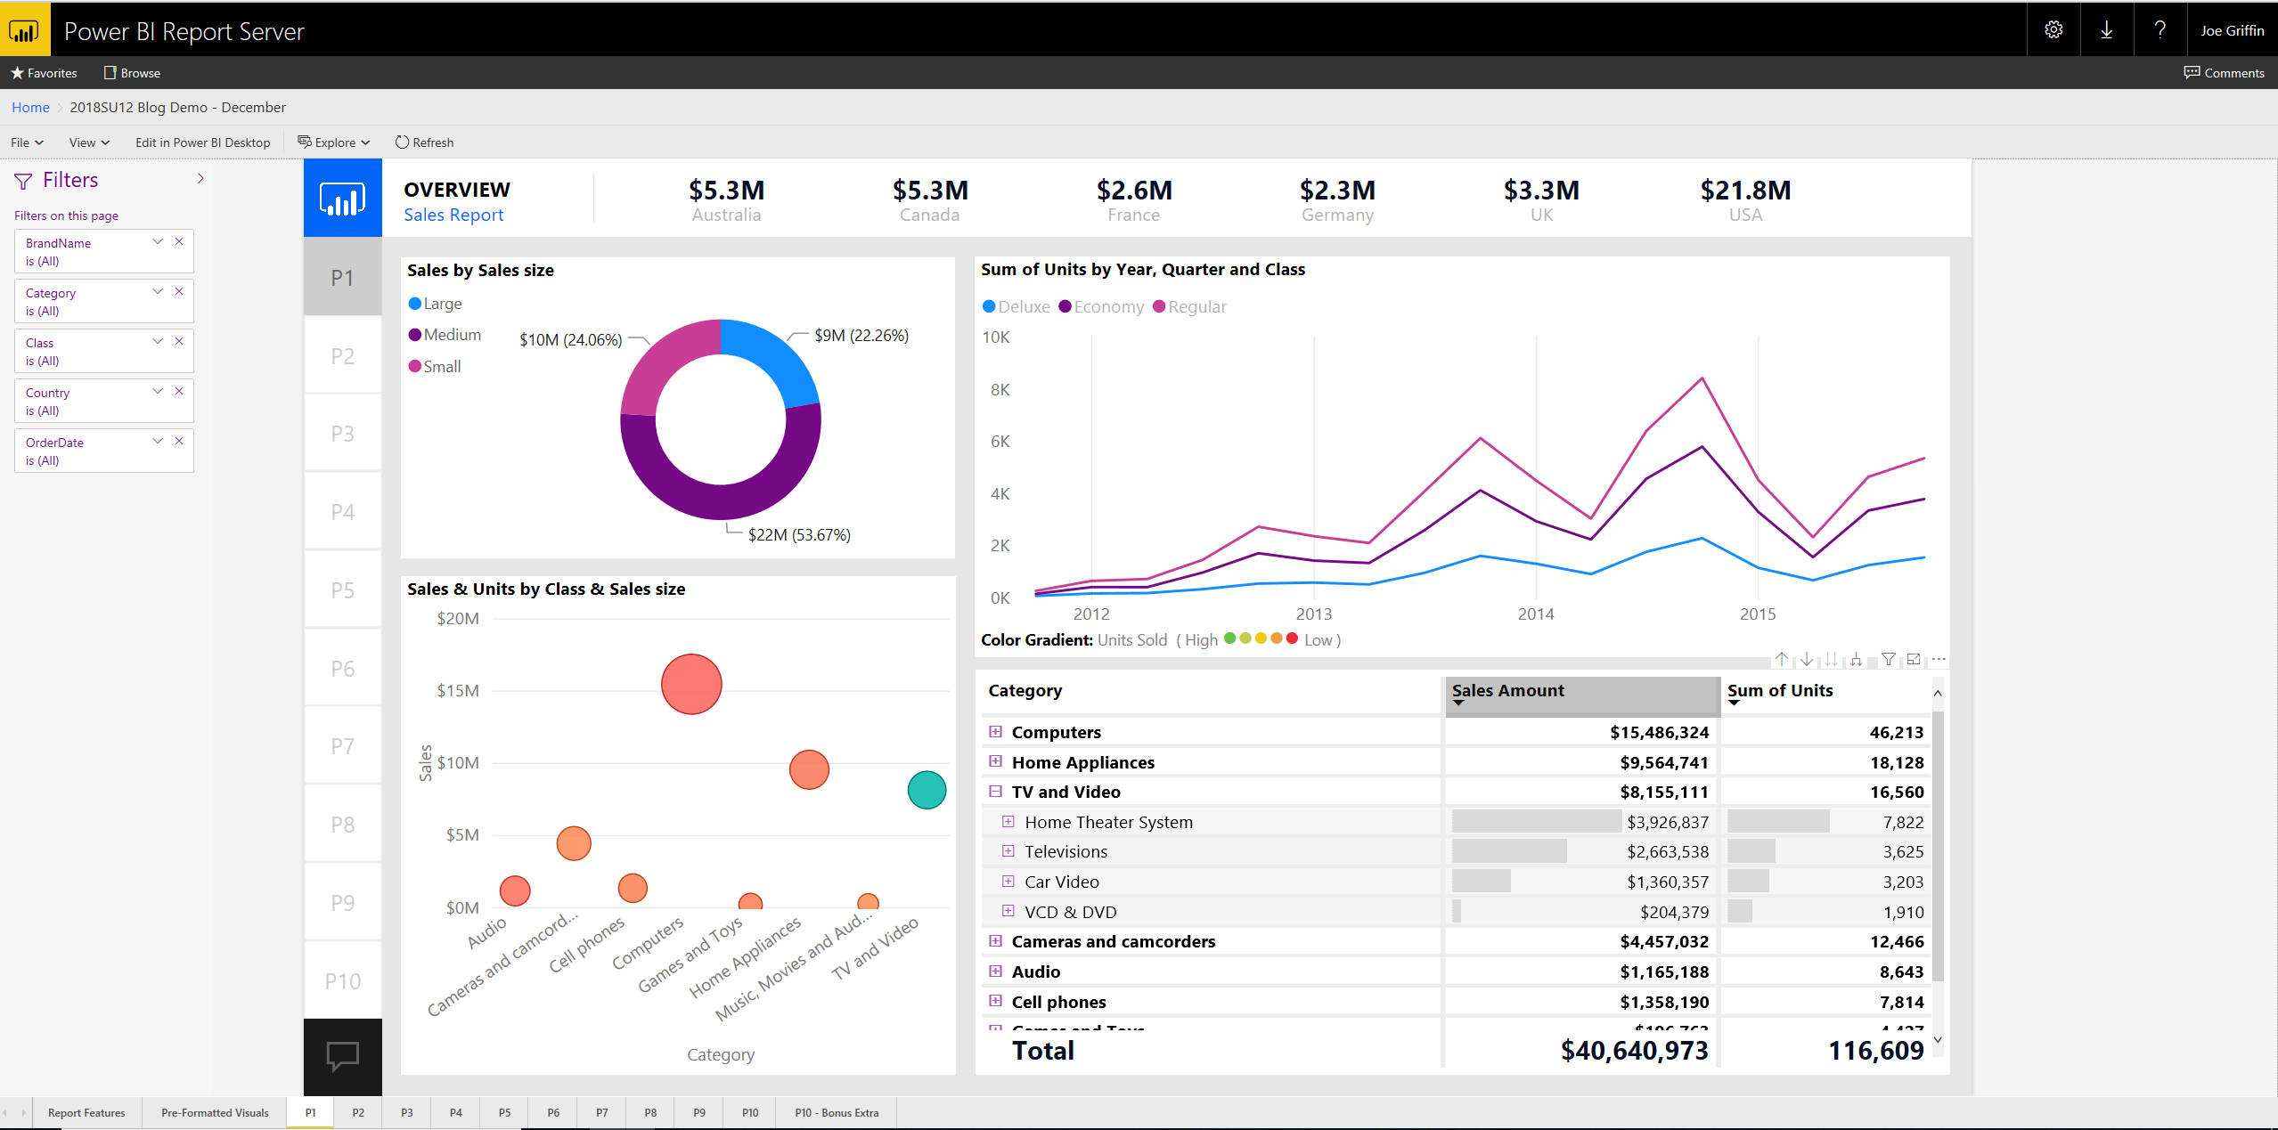Open the View menu
This screenshot has width=2278, height=1130.
pos(89,142)
